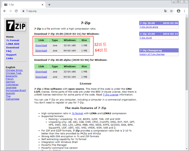Image resolution: width=189 pixels, height=151 pixels.
Task: Go to the Download page in sidebar
Action: 13,48
